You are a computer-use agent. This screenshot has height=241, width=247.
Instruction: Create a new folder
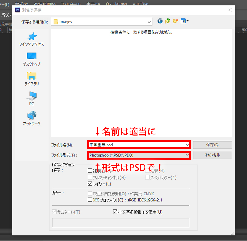click(175, 21)
